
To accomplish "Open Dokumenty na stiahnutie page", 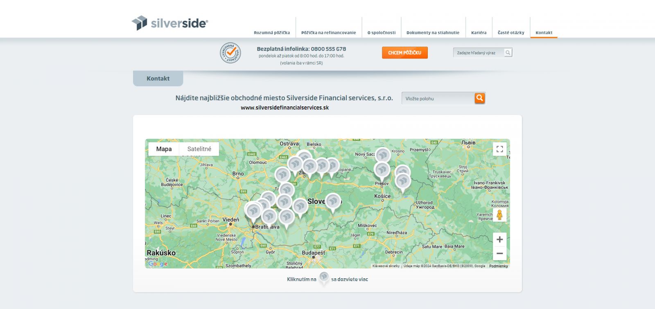I will coord(433,33).
